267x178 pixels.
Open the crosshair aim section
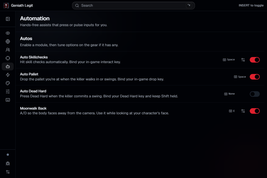(8, 58)
